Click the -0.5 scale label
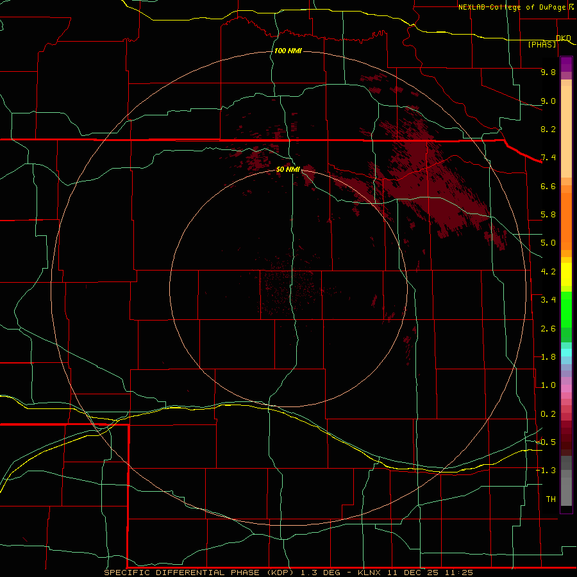Screen dimensions: 577x577 [546, 442]
